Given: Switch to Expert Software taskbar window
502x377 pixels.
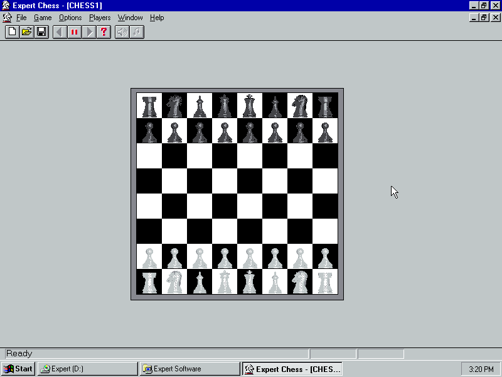Looking at the screenshot, I should [190, 369].
